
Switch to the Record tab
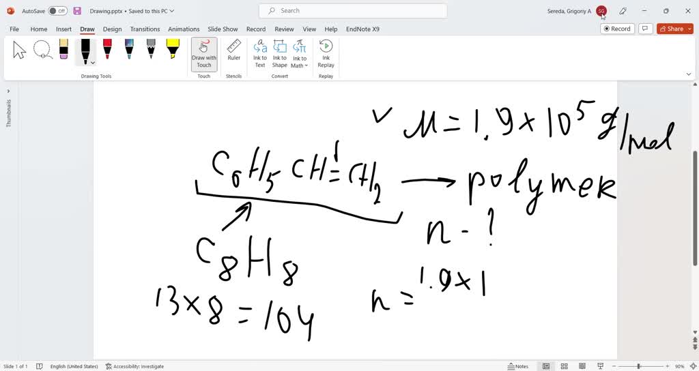pyautogui.click(x=256, y=29)
